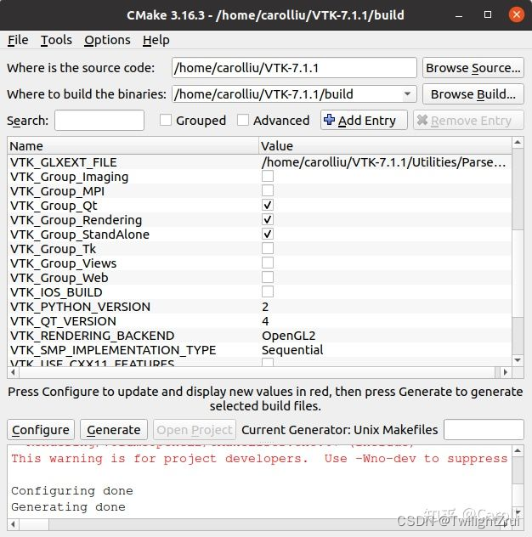Click Browse Source button
The image size is (532, 537).
pyautogui.click(x=473, y=68)
